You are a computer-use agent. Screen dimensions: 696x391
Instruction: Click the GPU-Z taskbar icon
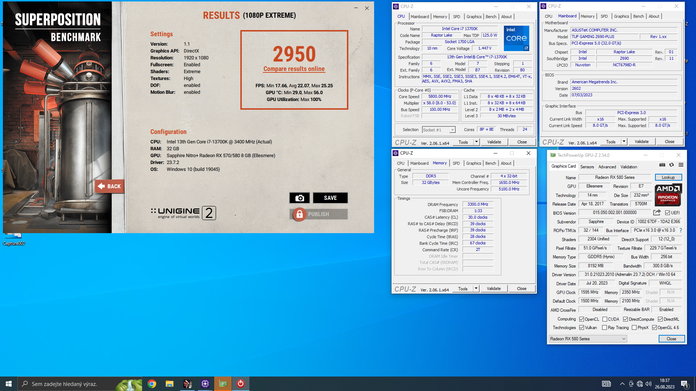[x=223, y=384]
